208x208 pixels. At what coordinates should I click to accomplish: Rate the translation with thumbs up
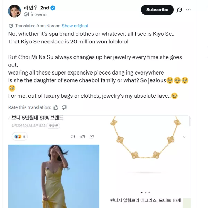click(57, 107)
